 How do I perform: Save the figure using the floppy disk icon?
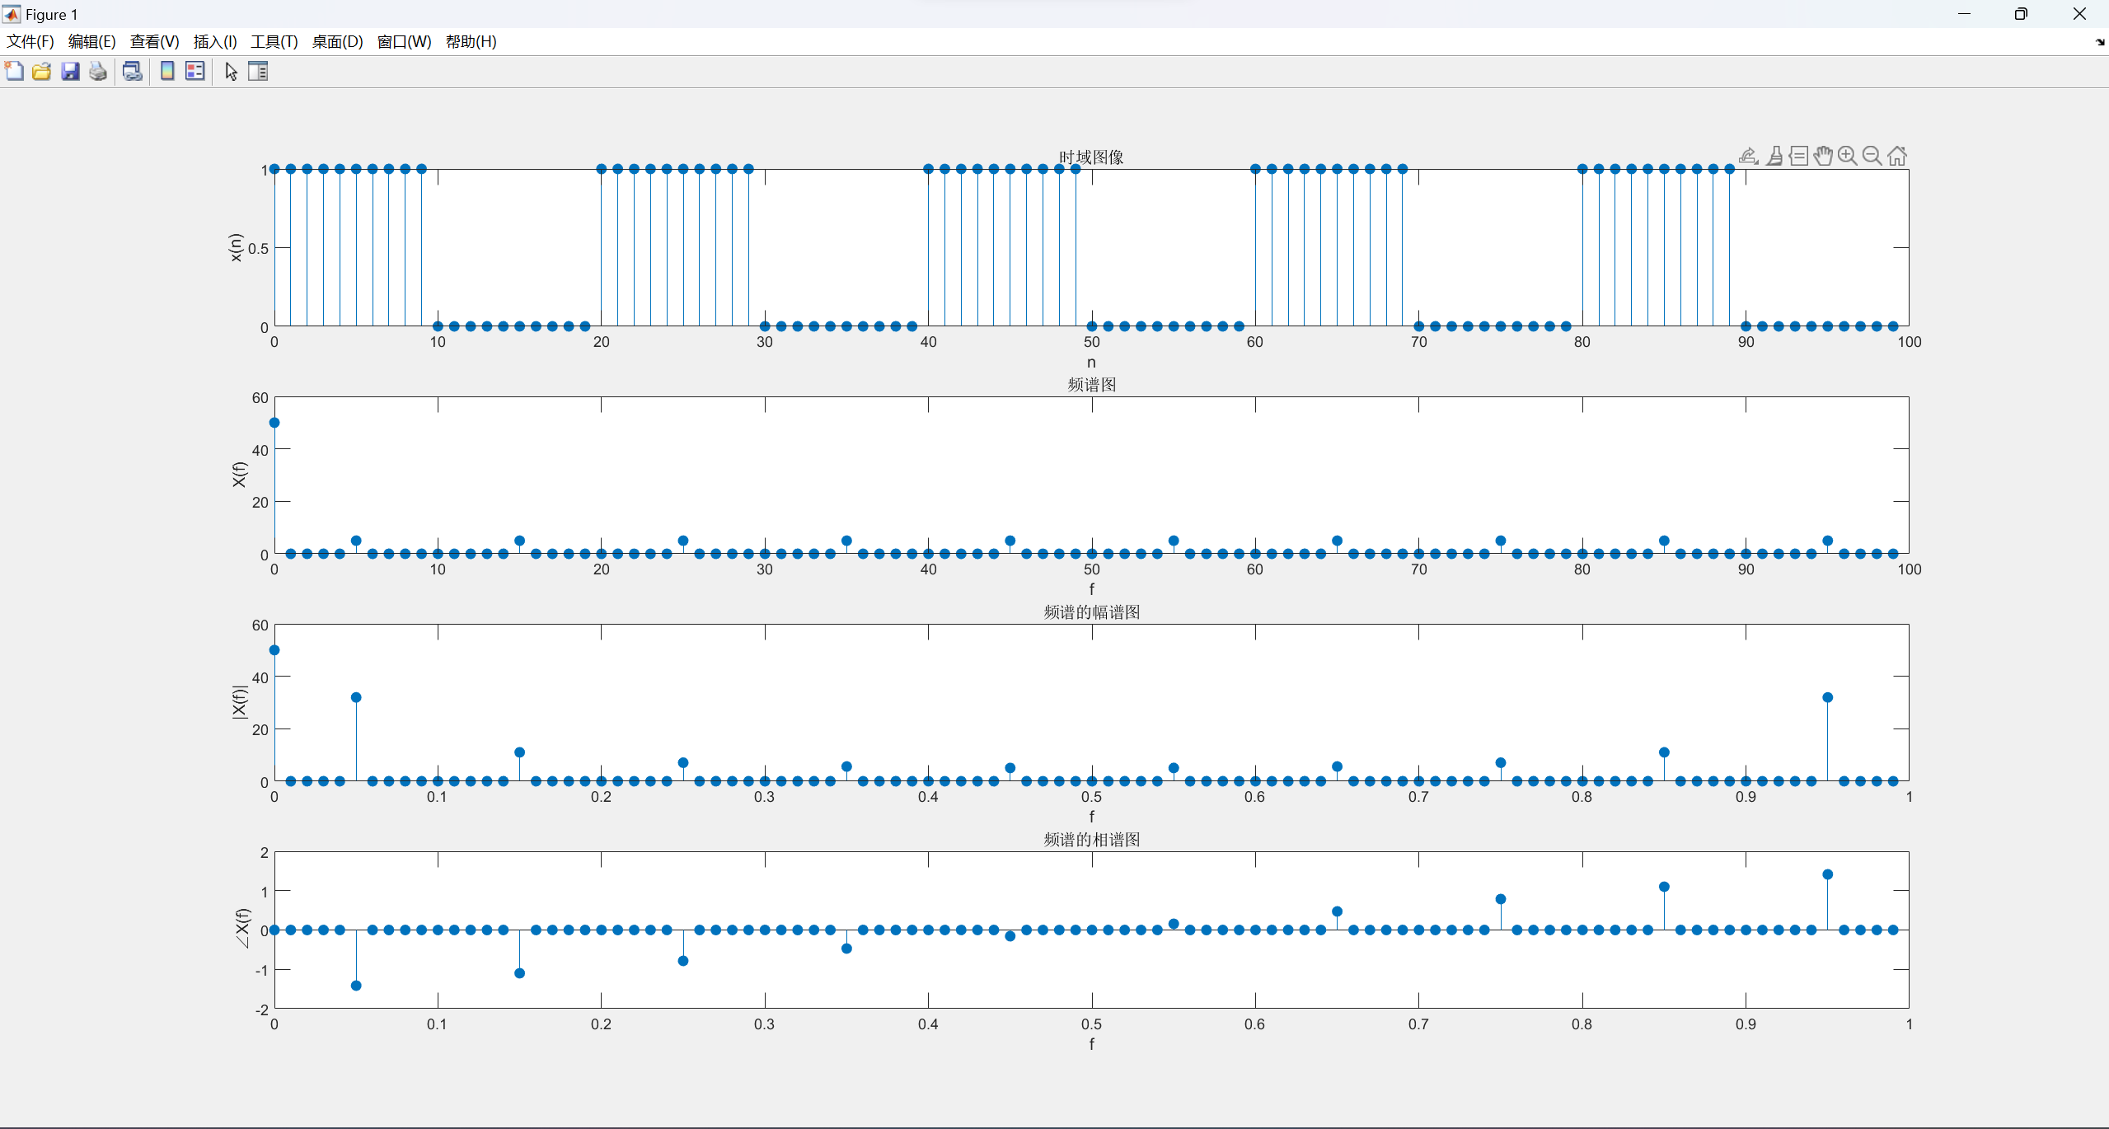coord(70,72)
